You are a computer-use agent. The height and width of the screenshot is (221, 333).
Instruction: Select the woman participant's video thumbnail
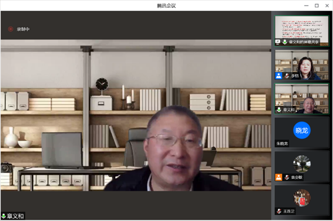click(x=302, y=65)
